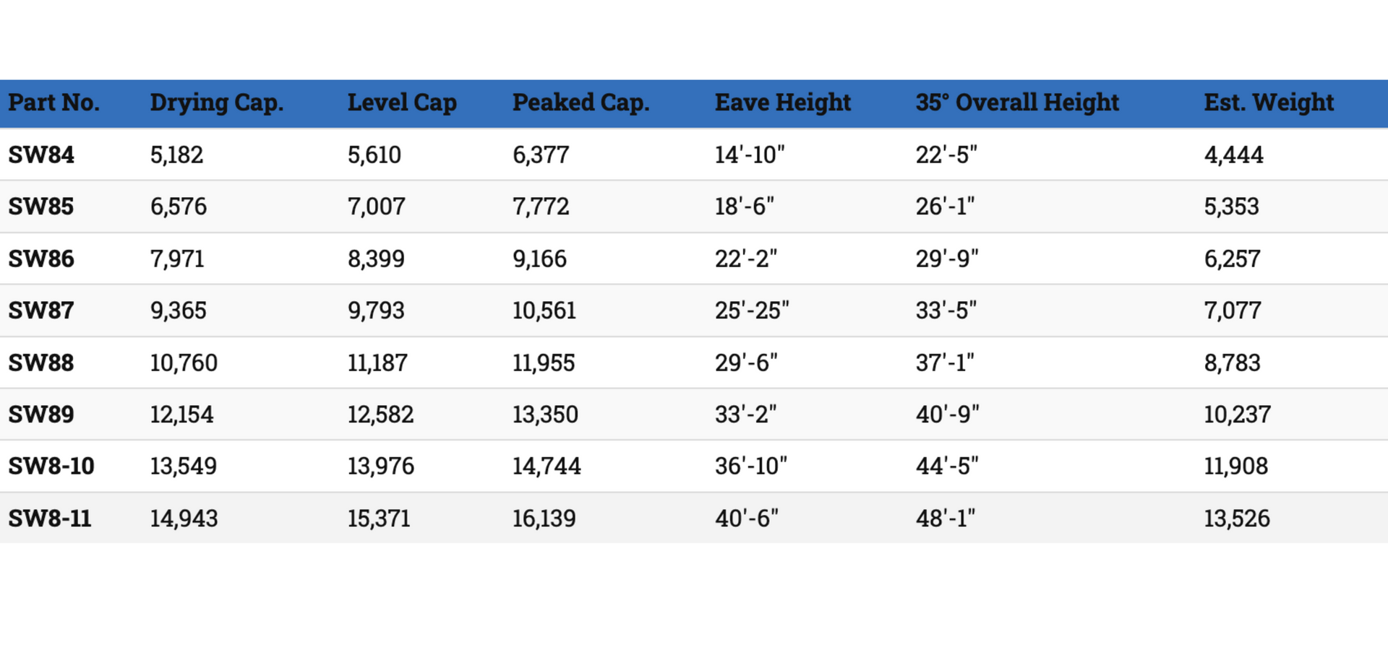Select the SW84 part number cell
The height and width of the screenshot is (650, 1388).
[x=41, y=155]
